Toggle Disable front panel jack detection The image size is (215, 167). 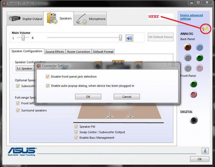point(47,76)
